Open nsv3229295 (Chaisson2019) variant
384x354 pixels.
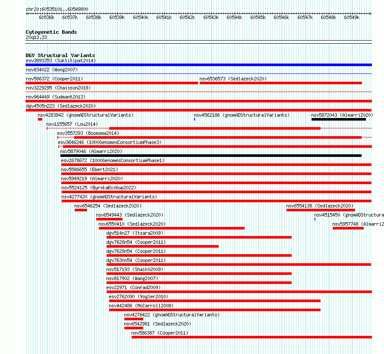(58, 88)
